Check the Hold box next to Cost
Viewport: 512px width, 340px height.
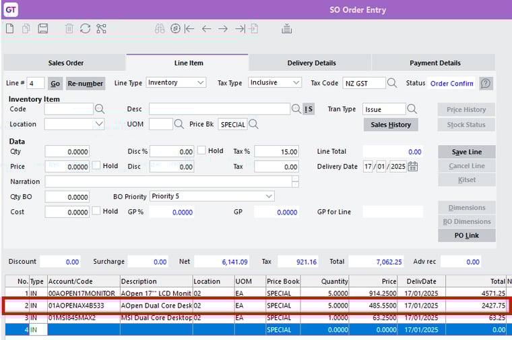click(97, 212)
